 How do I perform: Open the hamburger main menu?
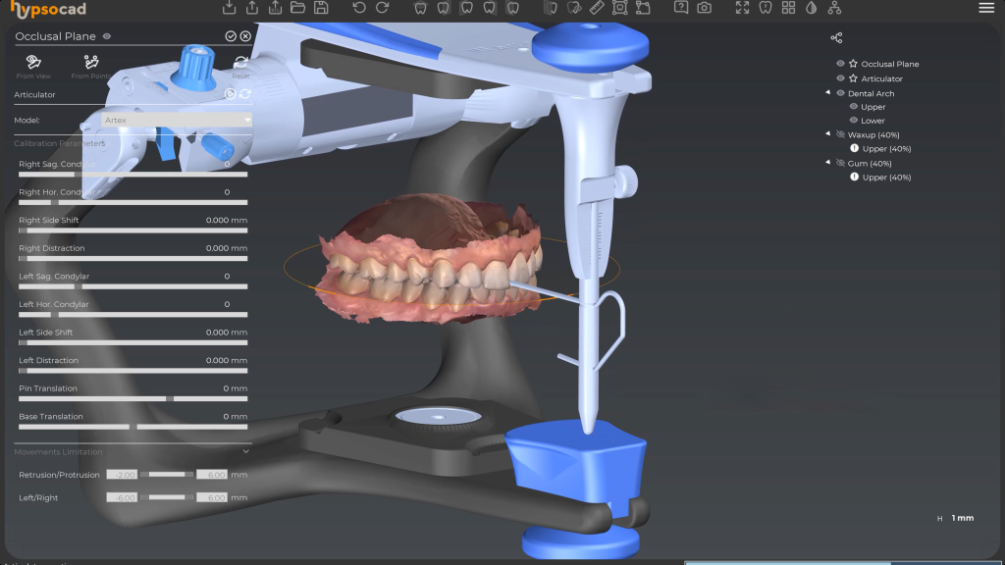(985, 8)
